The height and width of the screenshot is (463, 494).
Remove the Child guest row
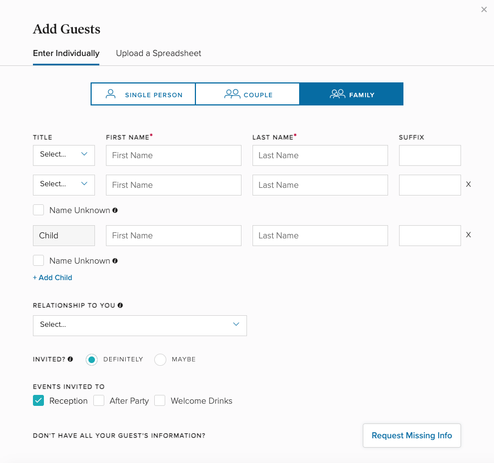468,235
